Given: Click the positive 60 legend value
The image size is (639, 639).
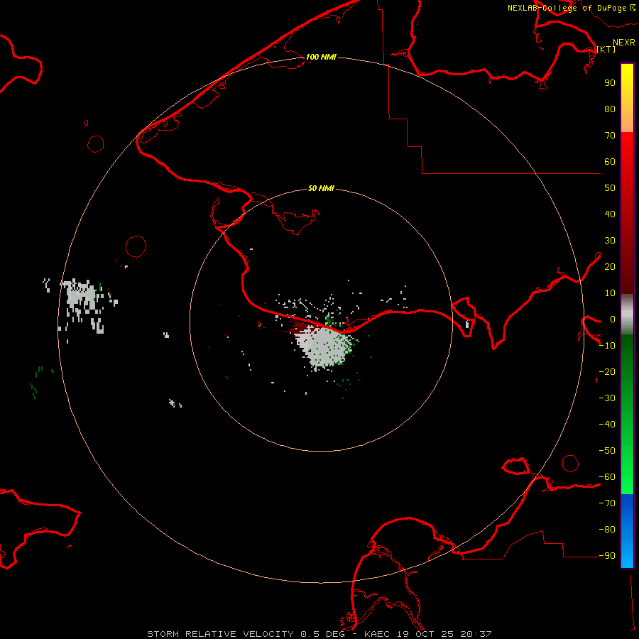Looking at the screenshot, I should 610,162.
